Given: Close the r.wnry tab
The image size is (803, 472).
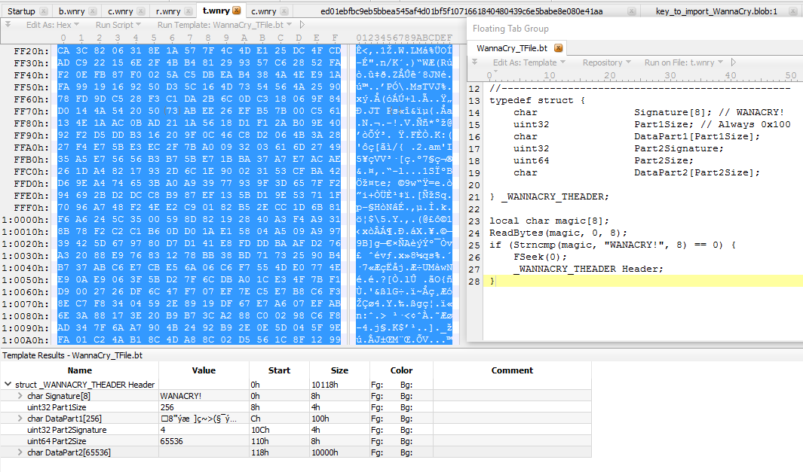Looking at the screenshot, I should [x=188, y=11].
